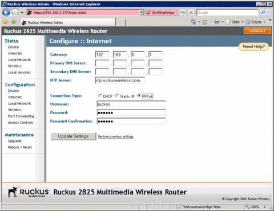Image resolution: width=274 pixels, height=211 pixels.
Task: Click the Password Confirmation field
Action: pyautogui.click(x=131, y=121)
